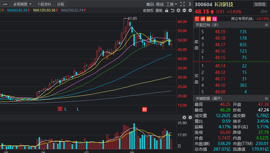Click the 涨停 value 56.69
This screenshot has width=270, height=153.
[225, 132]
